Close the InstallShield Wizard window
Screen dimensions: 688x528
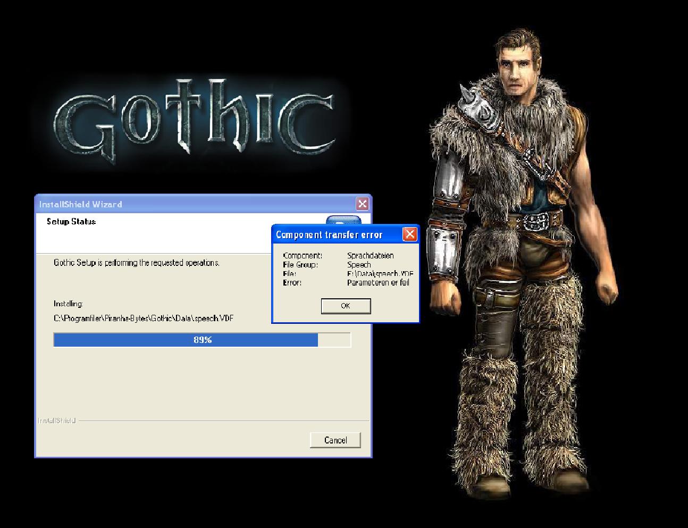[x=362, y=204]
